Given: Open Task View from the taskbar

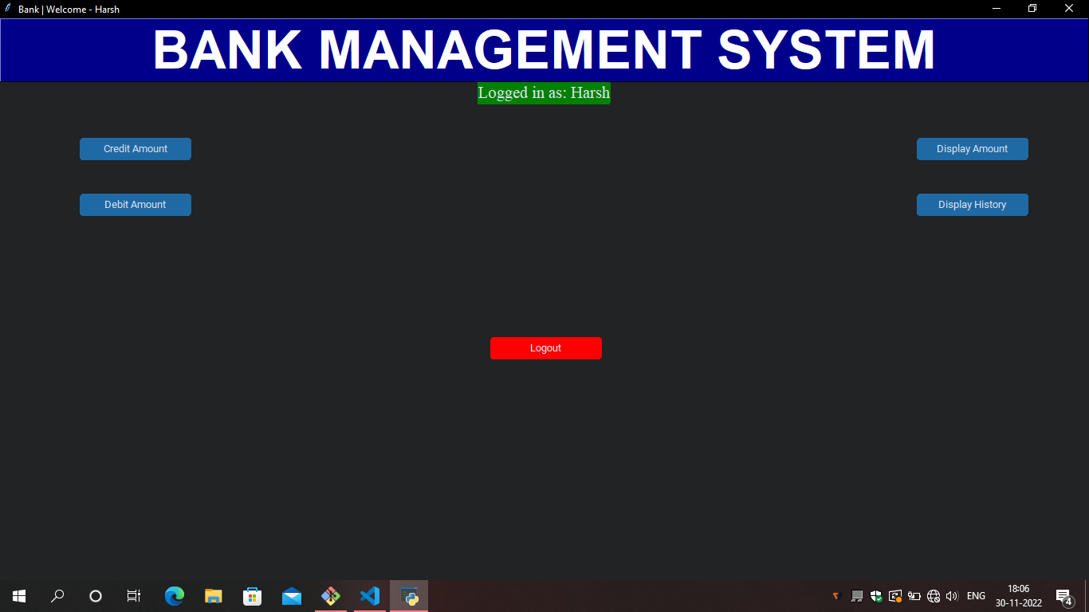Looking at the screenshot, I should tap(133, 595).
